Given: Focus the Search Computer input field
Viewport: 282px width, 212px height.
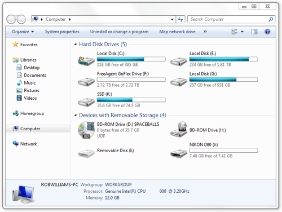Looking at the screenshot, I should pos(228,19).
